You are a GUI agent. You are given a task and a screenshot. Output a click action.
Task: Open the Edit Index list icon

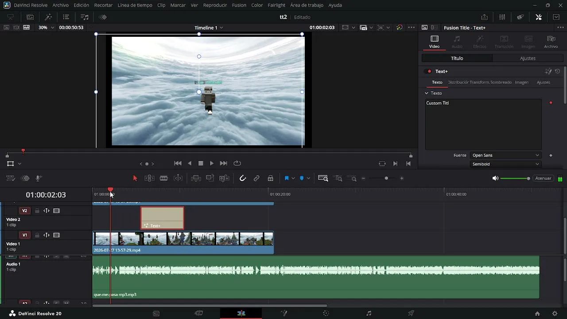(66, 17)
